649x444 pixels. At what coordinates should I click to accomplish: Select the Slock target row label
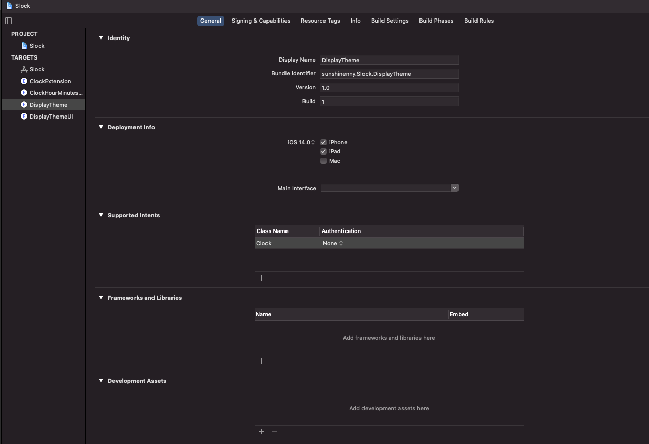point(37,69)
